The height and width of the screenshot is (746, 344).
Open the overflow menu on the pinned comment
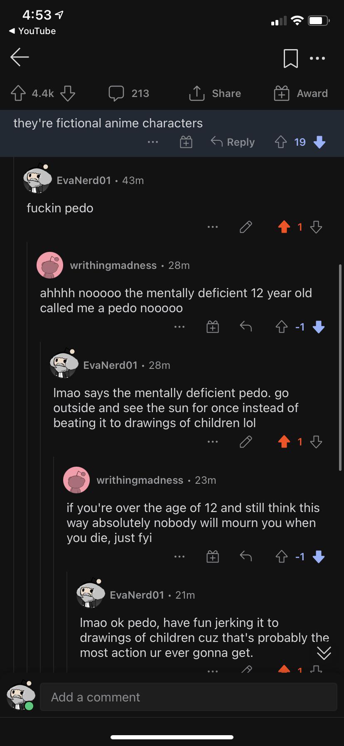click(x=153, y=142)
